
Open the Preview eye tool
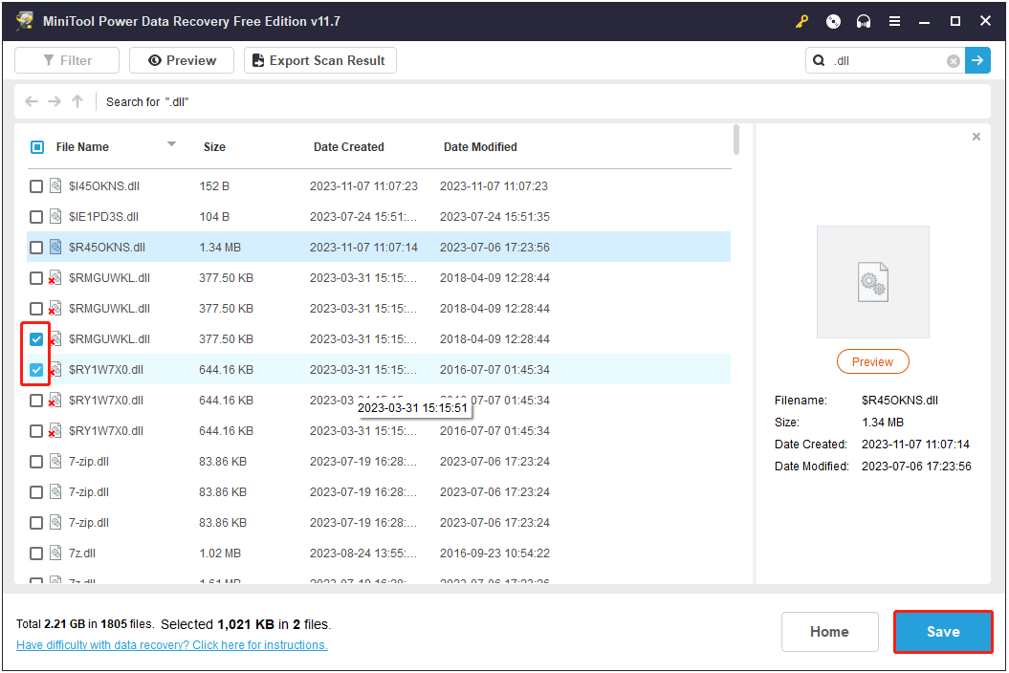[x=181, y=59]
